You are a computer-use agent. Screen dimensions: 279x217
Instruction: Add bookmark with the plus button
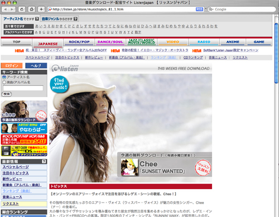click(x=41, y=9)
